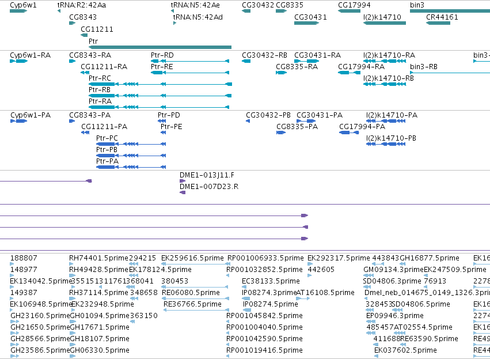
Task: Click the GH23160.5prime label
Action: click(40, 316)
